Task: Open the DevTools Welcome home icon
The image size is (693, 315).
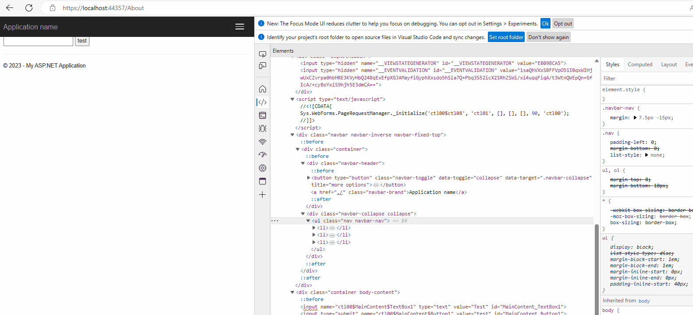Action: pyautogui.click(x=263, y=89)
